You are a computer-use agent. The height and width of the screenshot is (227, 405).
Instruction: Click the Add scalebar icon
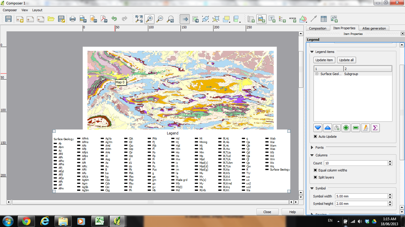293,19
